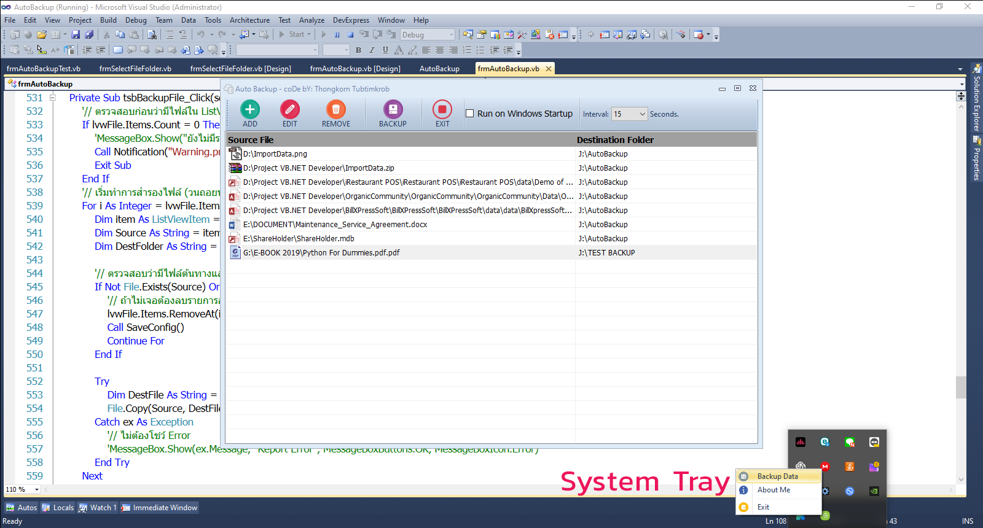983x528 pixels.
Task: Choose About Me in tray menu
Action: pyautogui.click(x=773, y=490)
